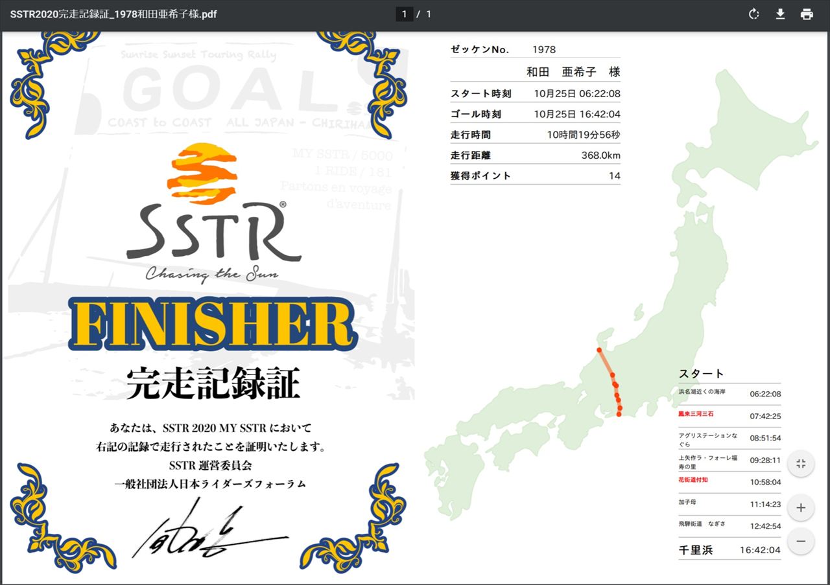Screen dimensions: 830x585
Task: Click the red 花街道付知 checkpoint label
Action: (x=693, y=480)
